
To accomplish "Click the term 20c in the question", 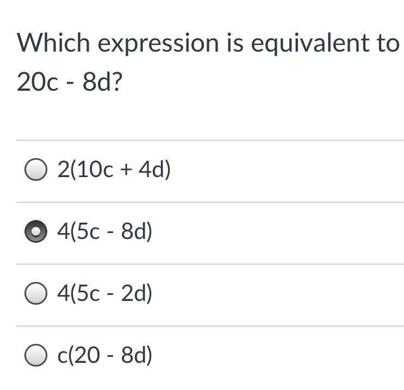I will (38, 82).
